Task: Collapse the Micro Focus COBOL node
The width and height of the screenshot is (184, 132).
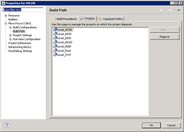Action: pyautogui.click(x=6, y=24)
